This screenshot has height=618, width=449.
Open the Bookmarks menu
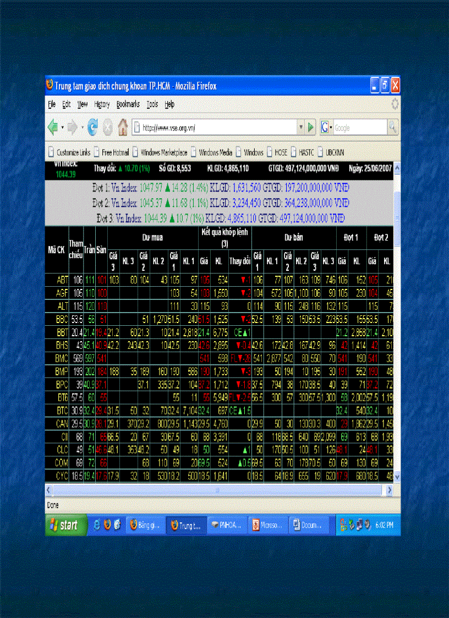[x=128, y=104]
